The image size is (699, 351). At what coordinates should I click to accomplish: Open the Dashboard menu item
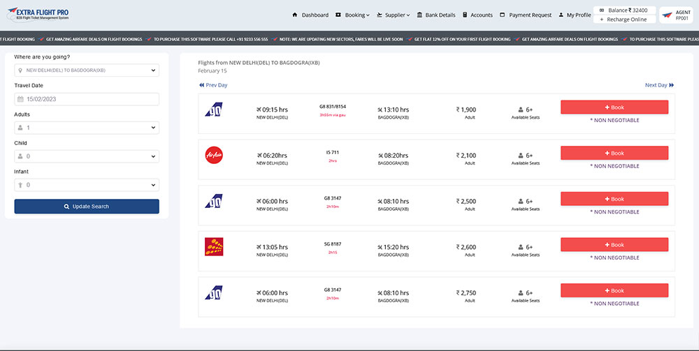tap(310, 15)
